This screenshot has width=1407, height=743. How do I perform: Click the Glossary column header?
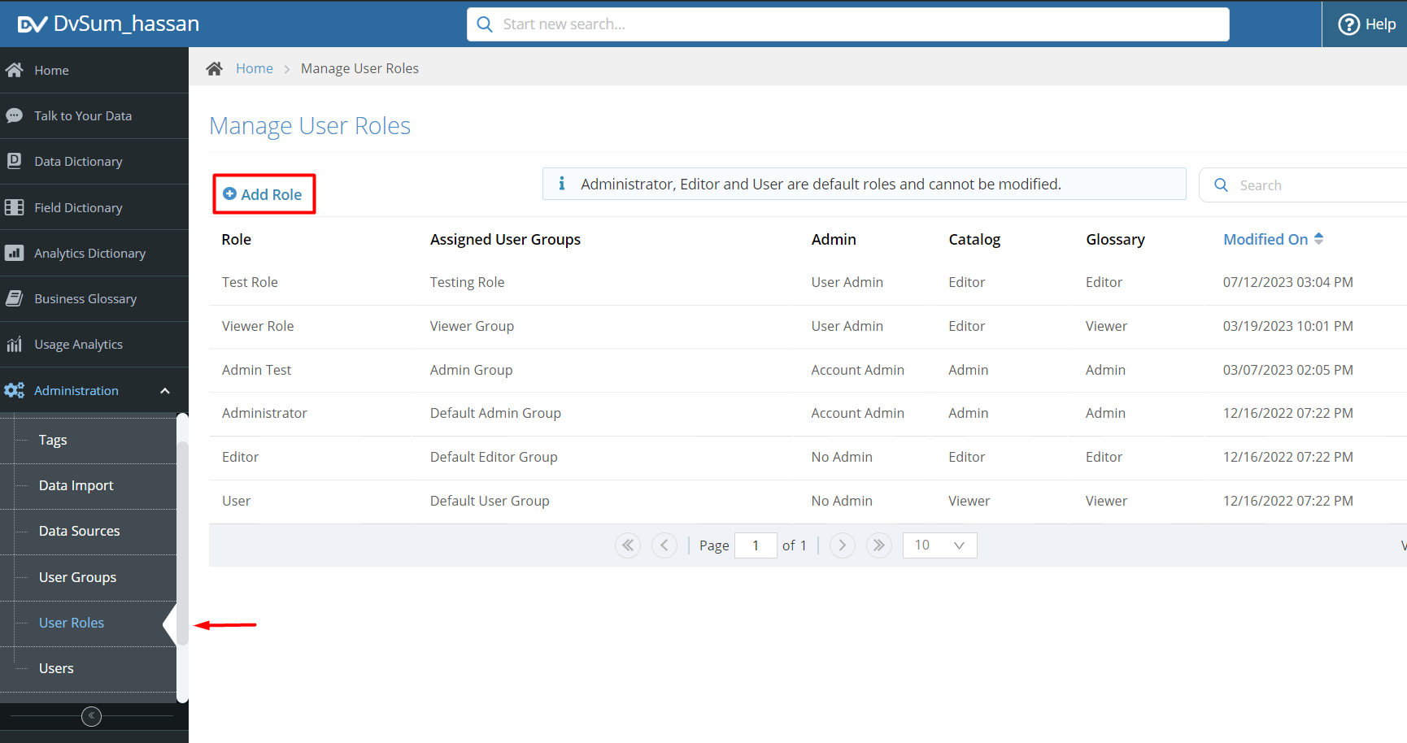pos(1115,239)
